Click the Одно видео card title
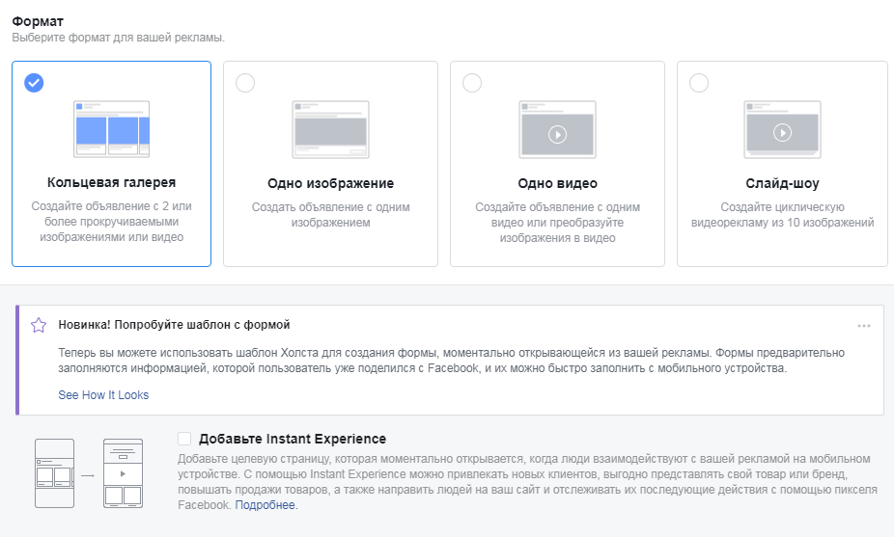The height and width of the screenshot is (537, 894). pos(558,183)
